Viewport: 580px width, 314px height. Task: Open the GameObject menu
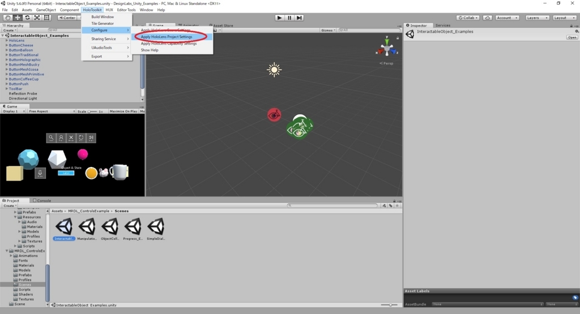tap(46, 10)
